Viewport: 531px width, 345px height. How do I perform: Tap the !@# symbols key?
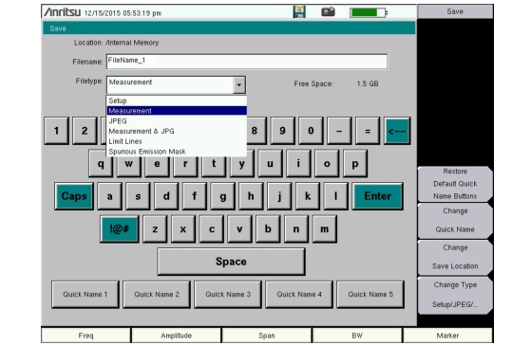(x=120, y=228)
